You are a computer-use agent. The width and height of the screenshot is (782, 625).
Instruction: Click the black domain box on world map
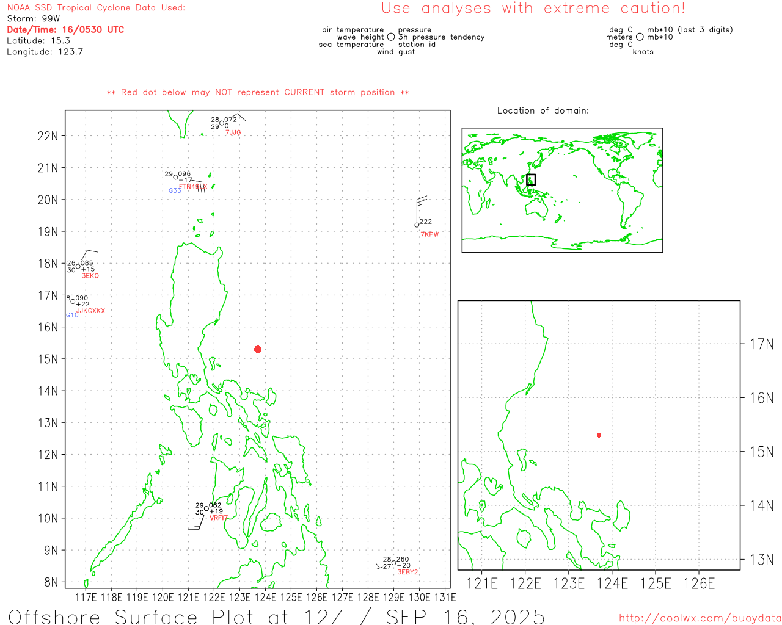click(x=531, y=179)
